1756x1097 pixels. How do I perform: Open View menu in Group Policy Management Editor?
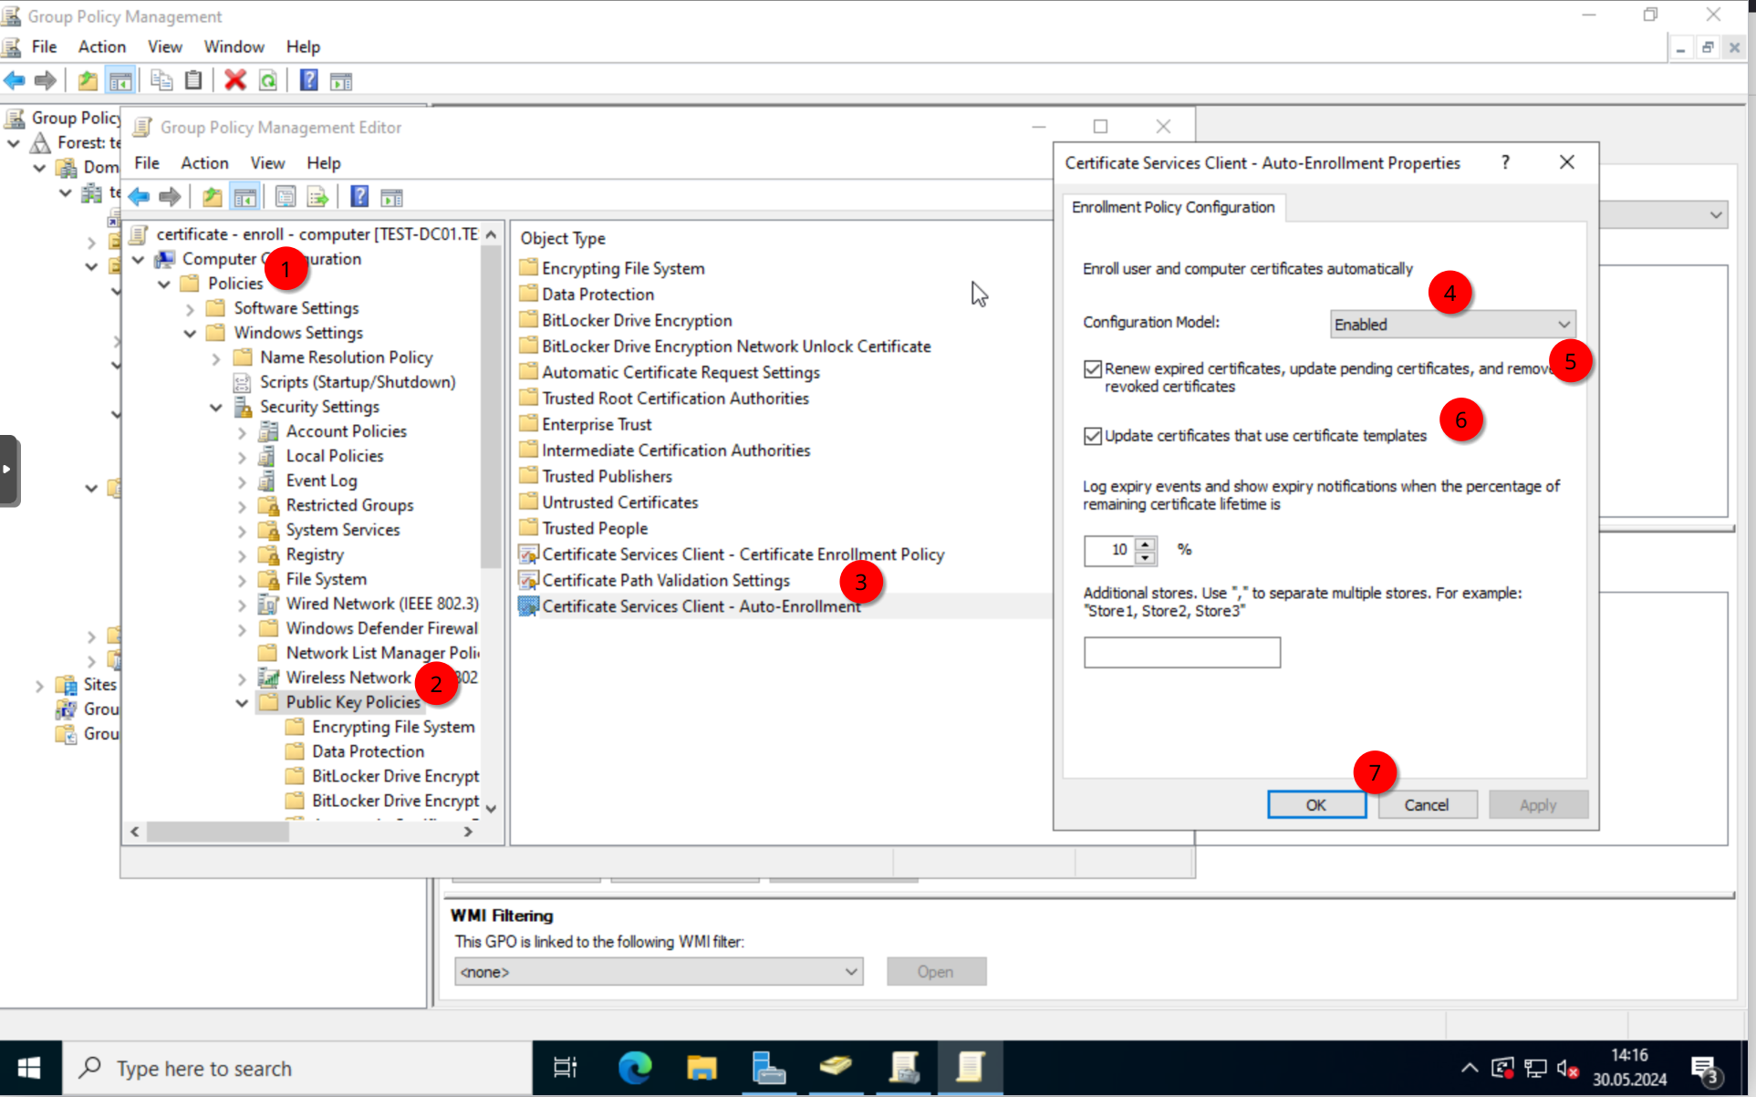click(x=267, y=163)
